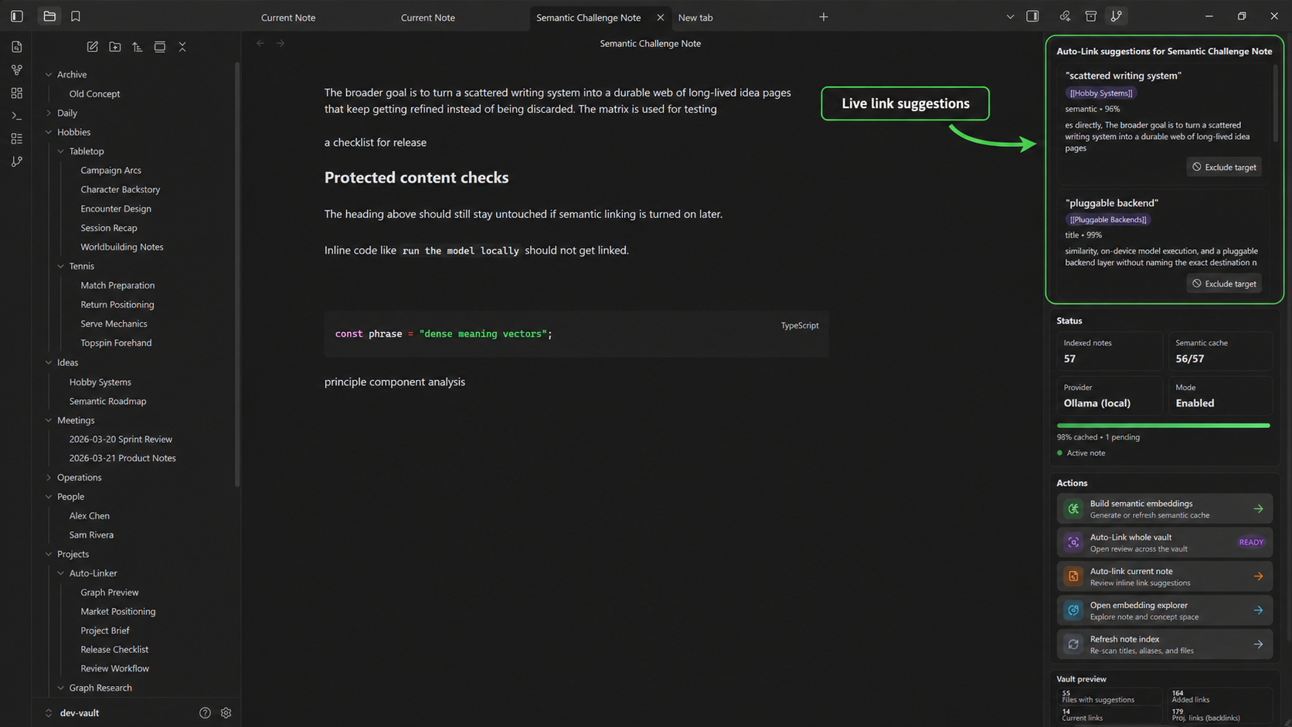Screen dimensions: 1292x727
Task: Open the Old Concept note
Action: [x=94, y=93]
